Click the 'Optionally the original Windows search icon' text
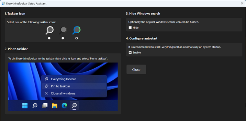Screen dimensions: 246x121 tap(164, 22)
